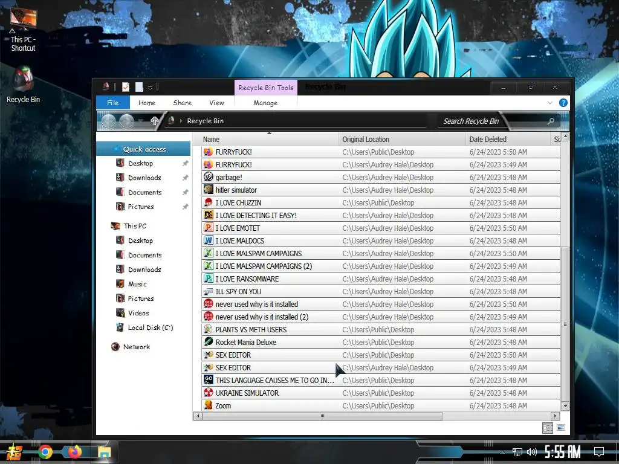Click the I LOVE CHUZZIN file icon
The height and width of the screenshot is (464, 619).
pos(209,202)
